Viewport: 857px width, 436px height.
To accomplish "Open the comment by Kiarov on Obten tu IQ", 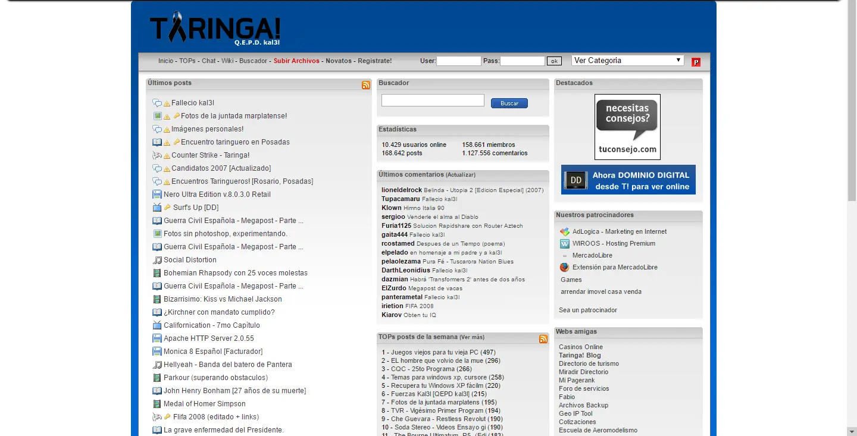I will [x=420, y=315].
